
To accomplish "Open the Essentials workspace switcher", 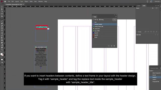I will (x=157, y=1).
